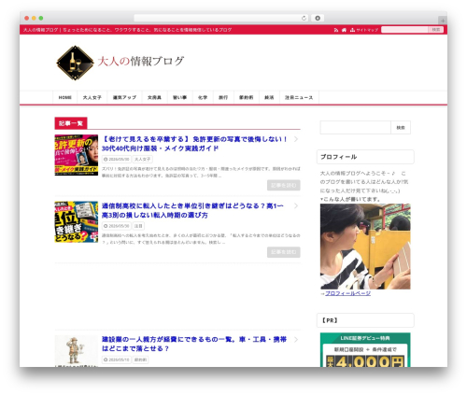Click 記事を読む button under the 通信制高校 article
Screen dimensions: 467x395
point(284,252)
